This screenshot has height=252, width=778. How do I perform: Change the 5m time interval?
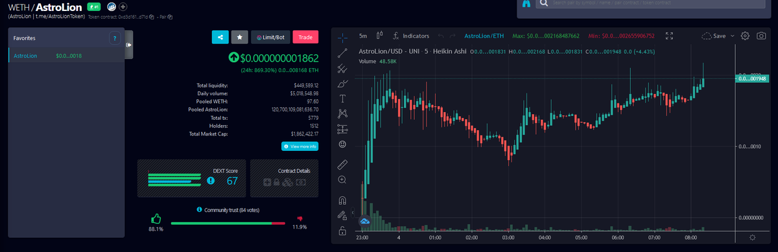[363, 36]
